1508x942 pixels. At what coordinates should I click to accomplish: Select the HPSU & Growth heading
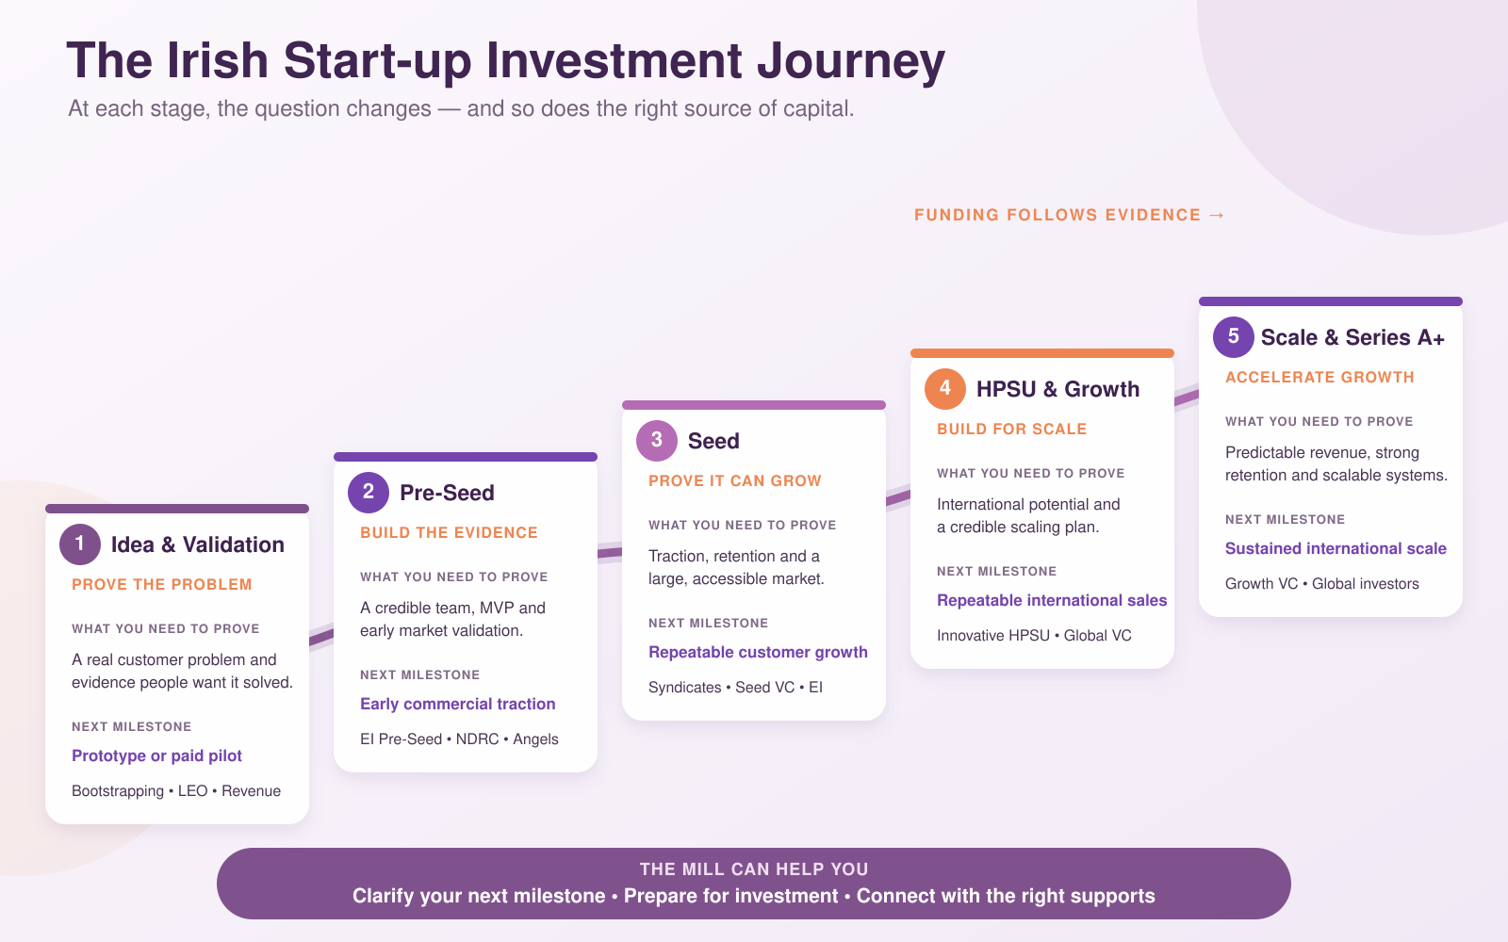1057,389
